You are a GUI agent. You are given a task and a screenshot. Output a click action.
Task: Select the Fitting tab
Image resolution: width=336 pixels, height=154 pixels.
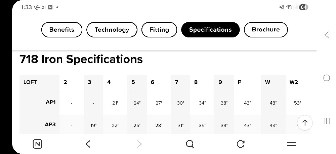(x=159, y=30)
